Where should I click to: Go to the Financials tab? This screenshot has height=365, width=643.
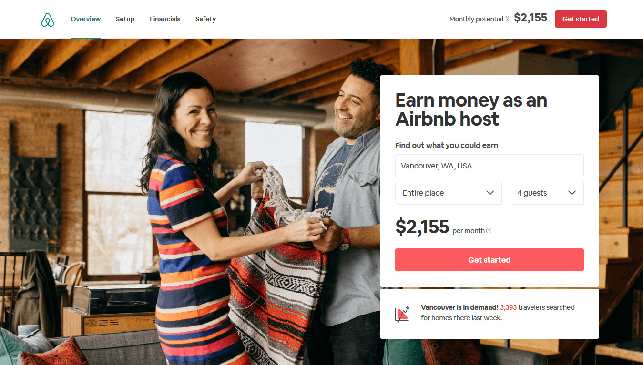tap(165, 19)
